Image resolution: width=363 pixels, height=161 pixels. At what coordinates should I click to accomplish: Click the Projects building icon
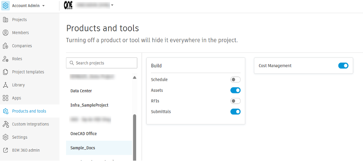tap(5, 20)
